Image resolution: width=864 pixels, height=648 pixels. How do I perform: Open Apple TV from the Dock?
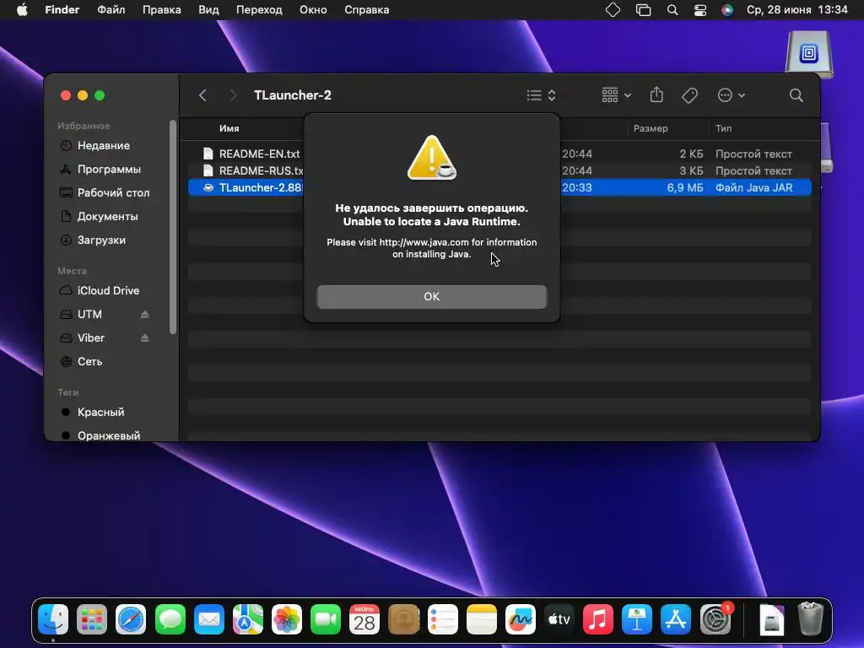click(559, 619)
